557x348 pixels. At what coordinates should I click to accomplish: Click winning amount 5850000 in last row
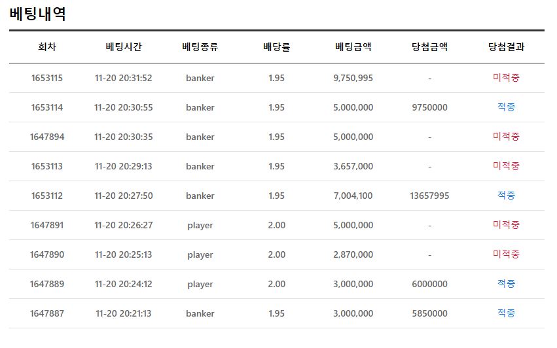[x=429, y=313]
